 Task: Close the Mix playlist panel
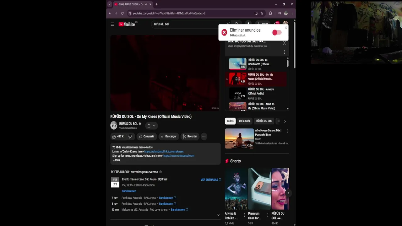(x=285, y=43)
